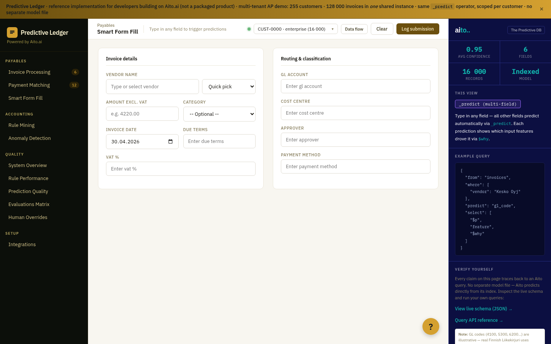This screenshot has height=344, width=551.
Task: Open Payment Matching page
Action: [44, 85]
